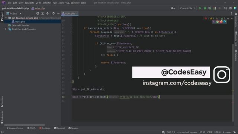Open in Chrome browser icon
238x134 pixels.
[217, 22]
